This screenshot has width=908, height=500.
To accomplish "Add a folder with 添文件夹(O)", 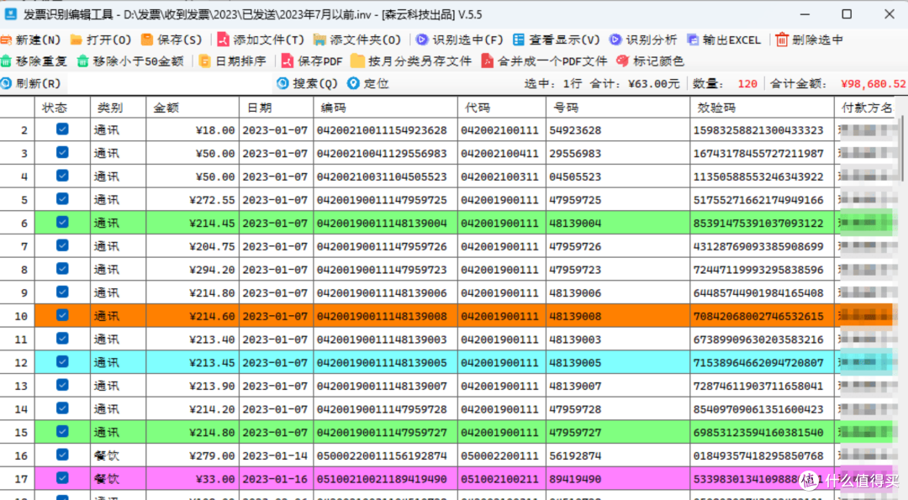I will [x=356, y=40].
